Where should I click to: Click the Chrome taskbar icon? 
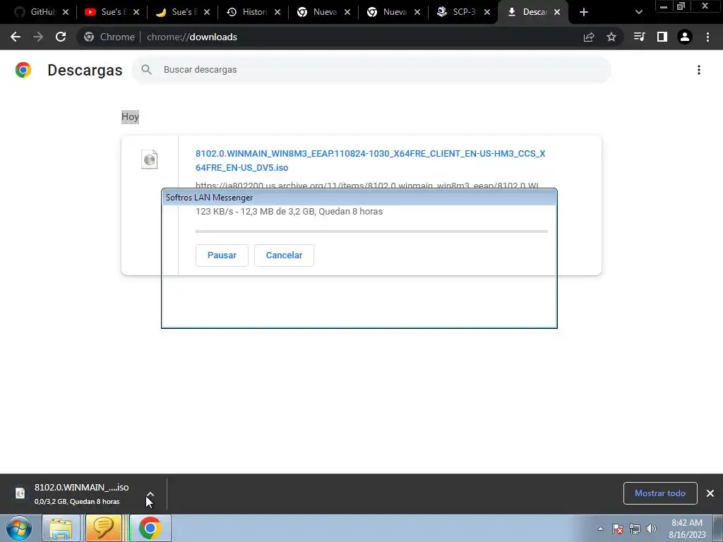pos(150,528)
